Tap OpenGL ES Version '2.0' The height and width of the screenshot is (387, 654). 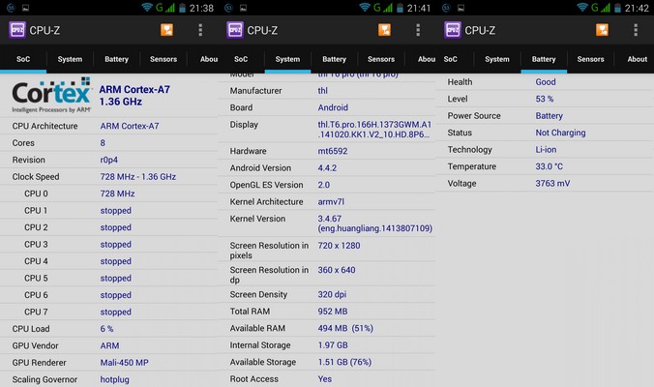tap(324, 185)
